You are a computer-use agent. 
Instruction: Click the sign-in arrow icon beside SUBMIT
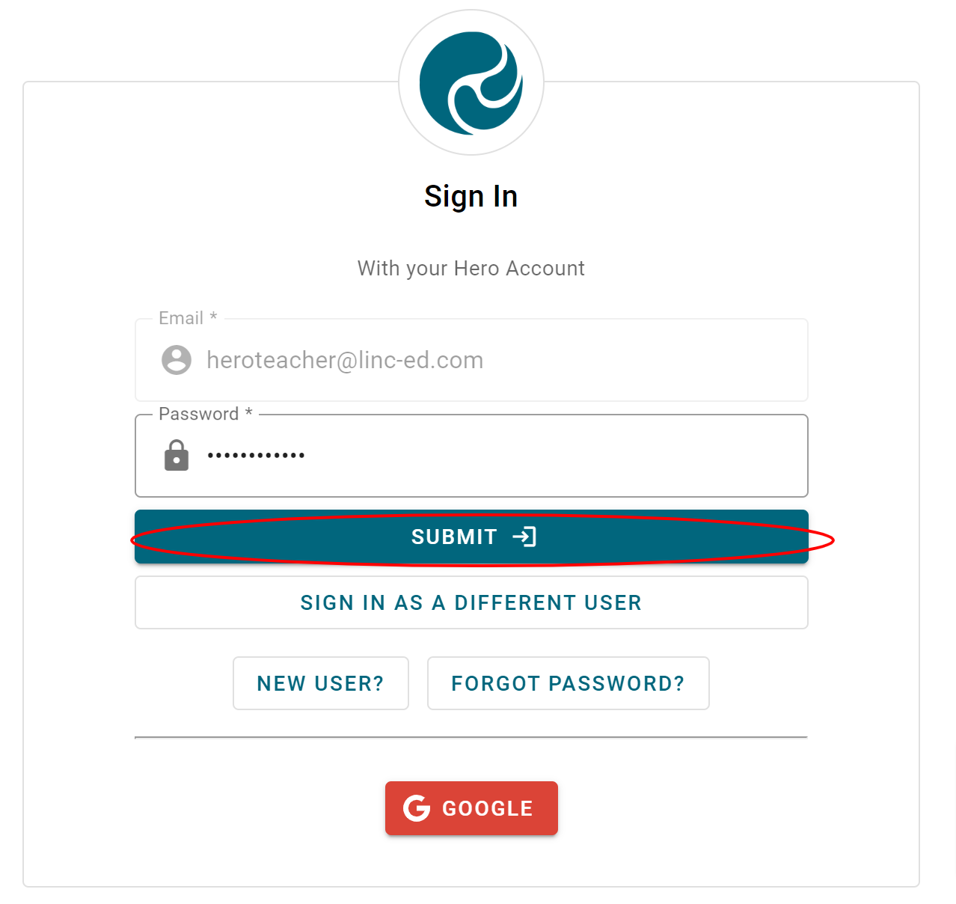[524, 537]
